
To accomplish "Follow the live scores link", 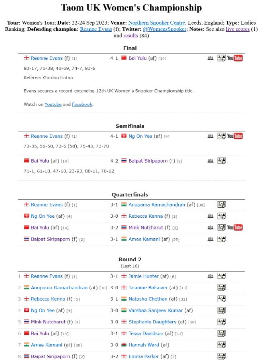I will point(238,29).
